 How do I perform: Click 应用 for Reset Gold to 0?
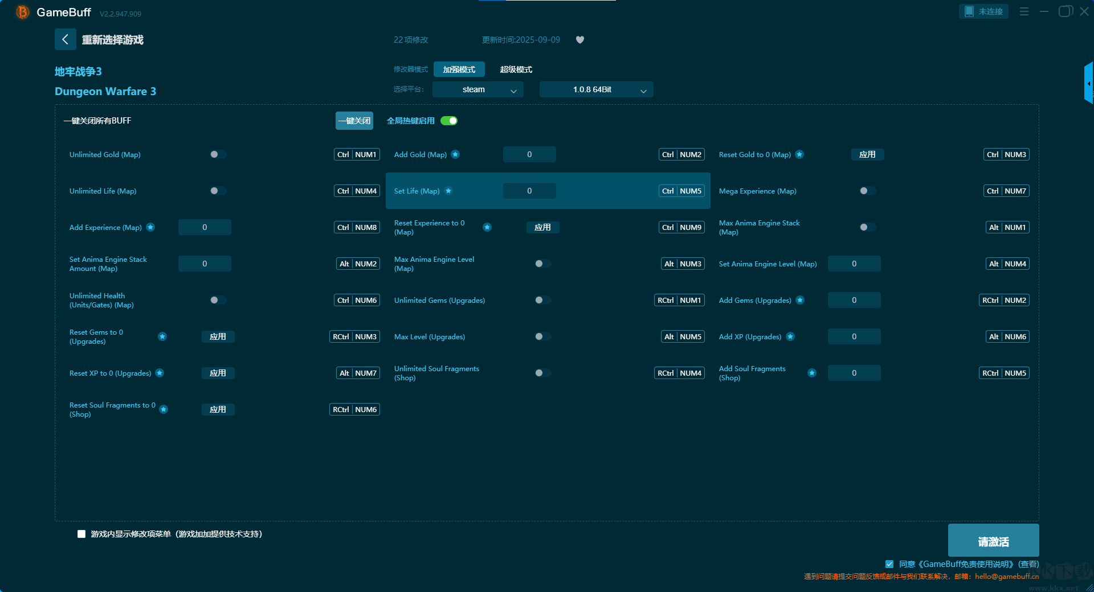tap(867, 154)
